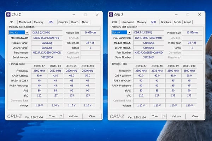Click JEDEC #7 2500 MHz in left window
212x141 pixels.
[x=39, y=71]
